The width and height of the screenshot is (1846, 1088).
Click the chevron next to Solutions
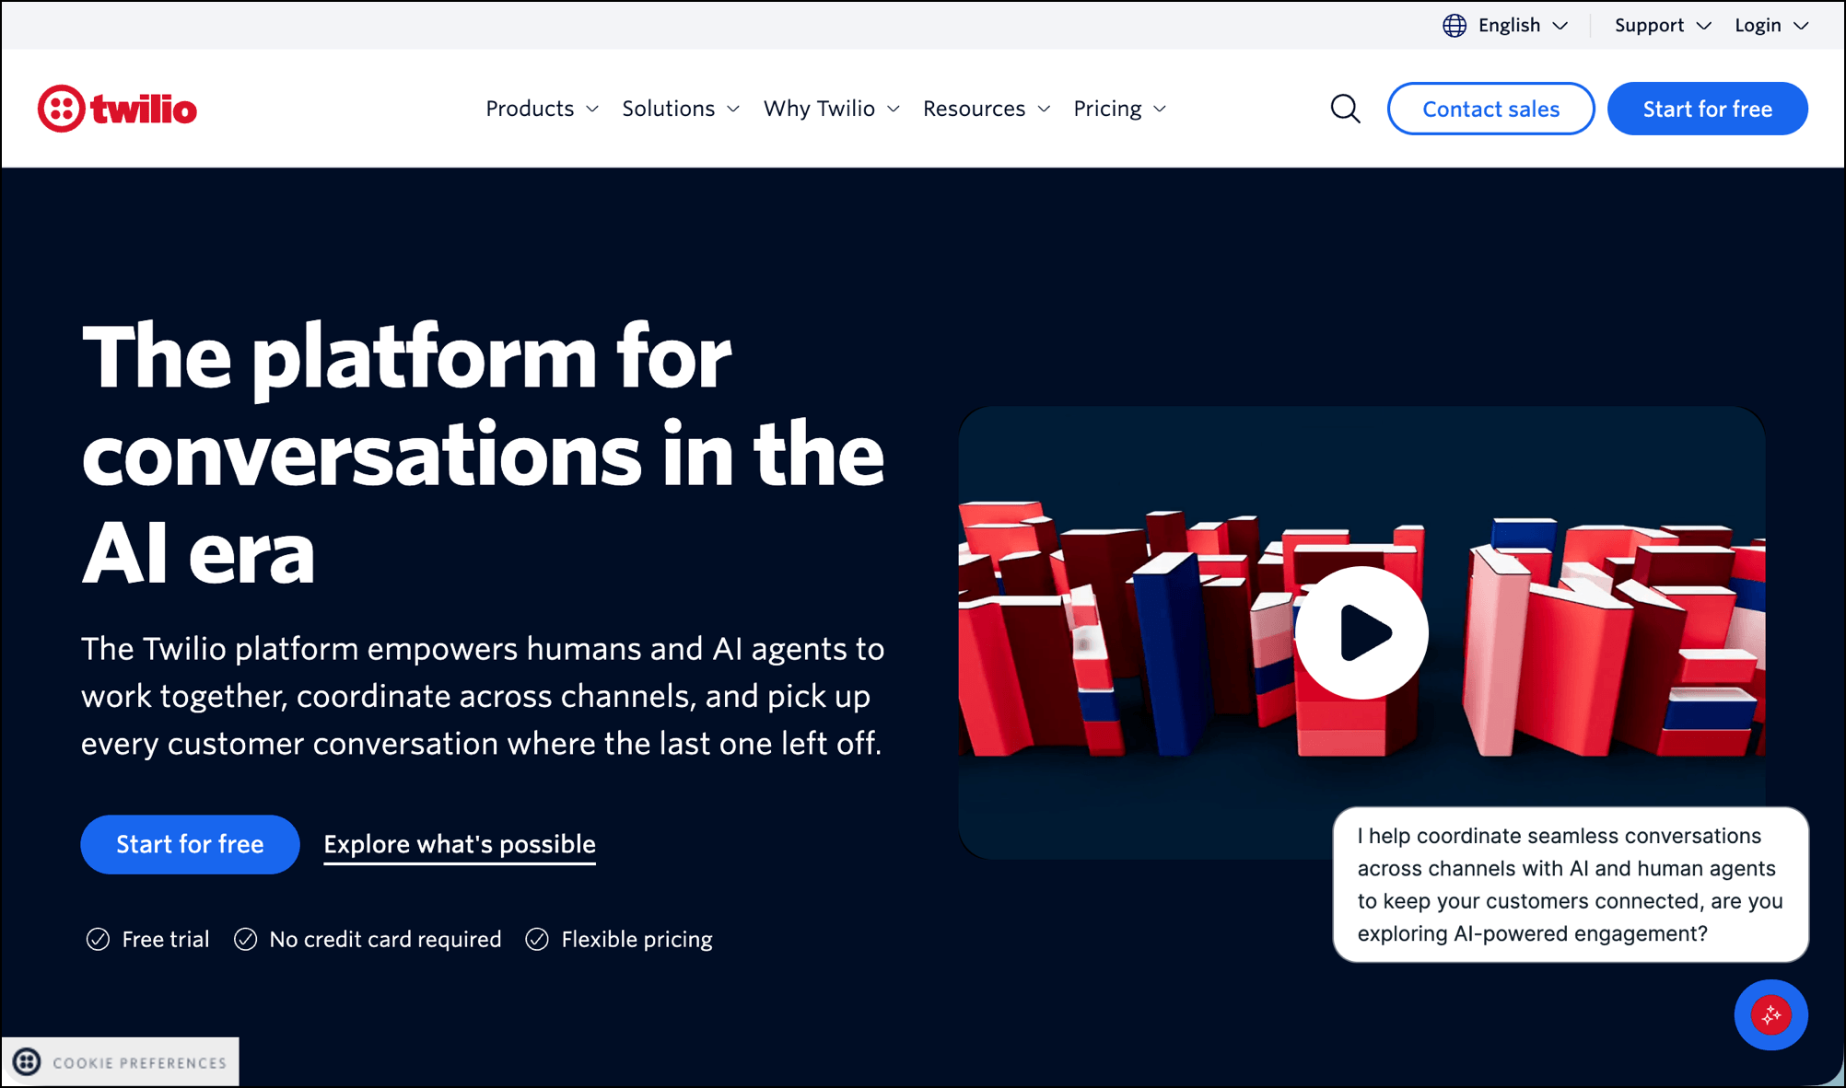coord(733,110)
